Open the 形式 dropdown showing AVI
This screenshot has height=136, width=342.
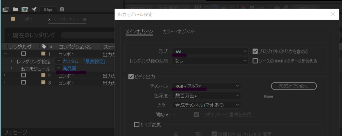[210, 51]
